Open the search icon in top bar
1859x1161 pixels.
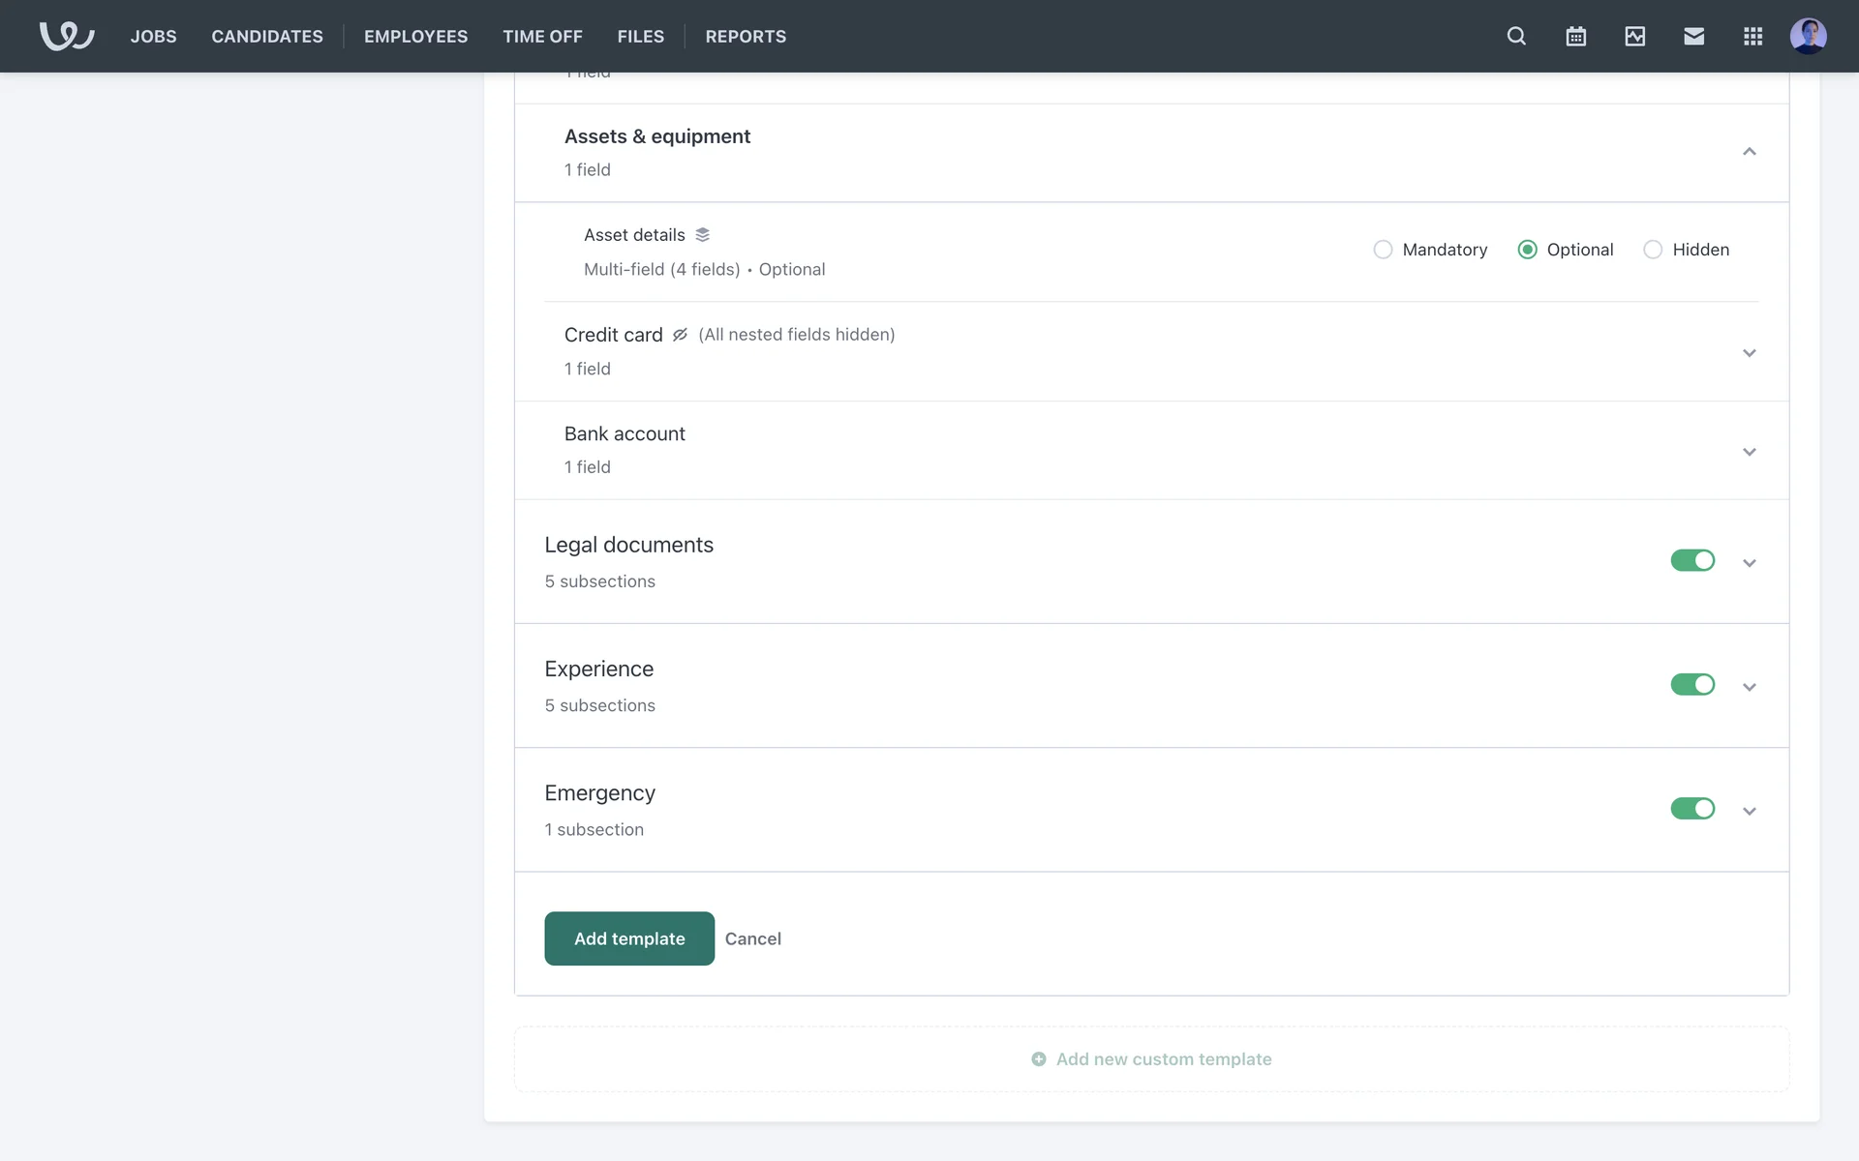tap(1516, 36)
